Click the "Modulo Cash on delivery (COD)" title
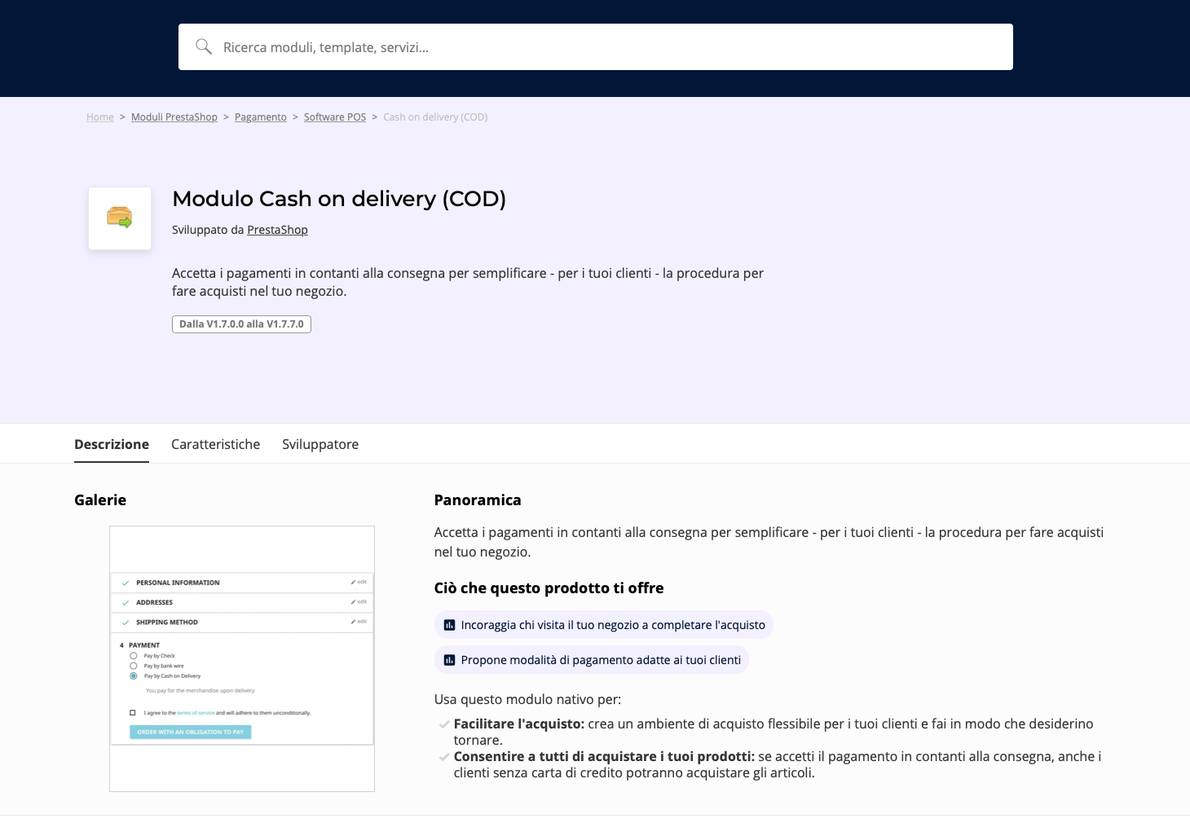Image resolution: width=1190 pixels, height=823 pixels. click(339, 199)
